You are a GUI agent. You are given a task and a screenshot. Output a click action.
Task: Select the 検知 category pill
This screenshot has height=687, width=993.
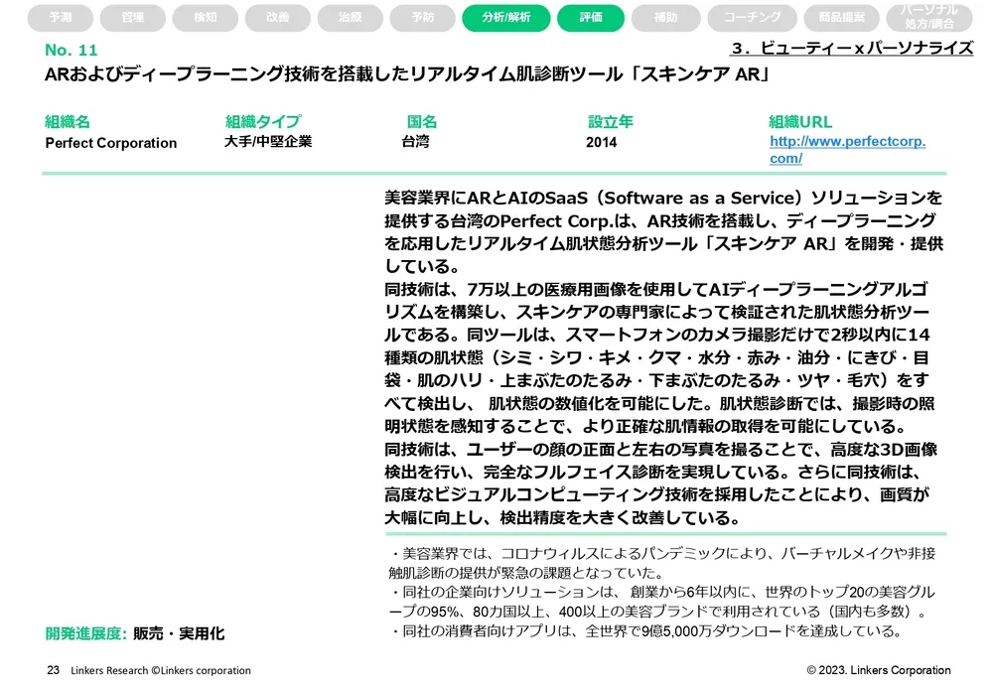pyautogui.click(x=205, y=17)
